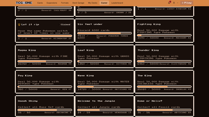Click the 58 / 80 progress count
Image resolution: width=209 pixels, height=117 pixels.
(x=24, y=112)
